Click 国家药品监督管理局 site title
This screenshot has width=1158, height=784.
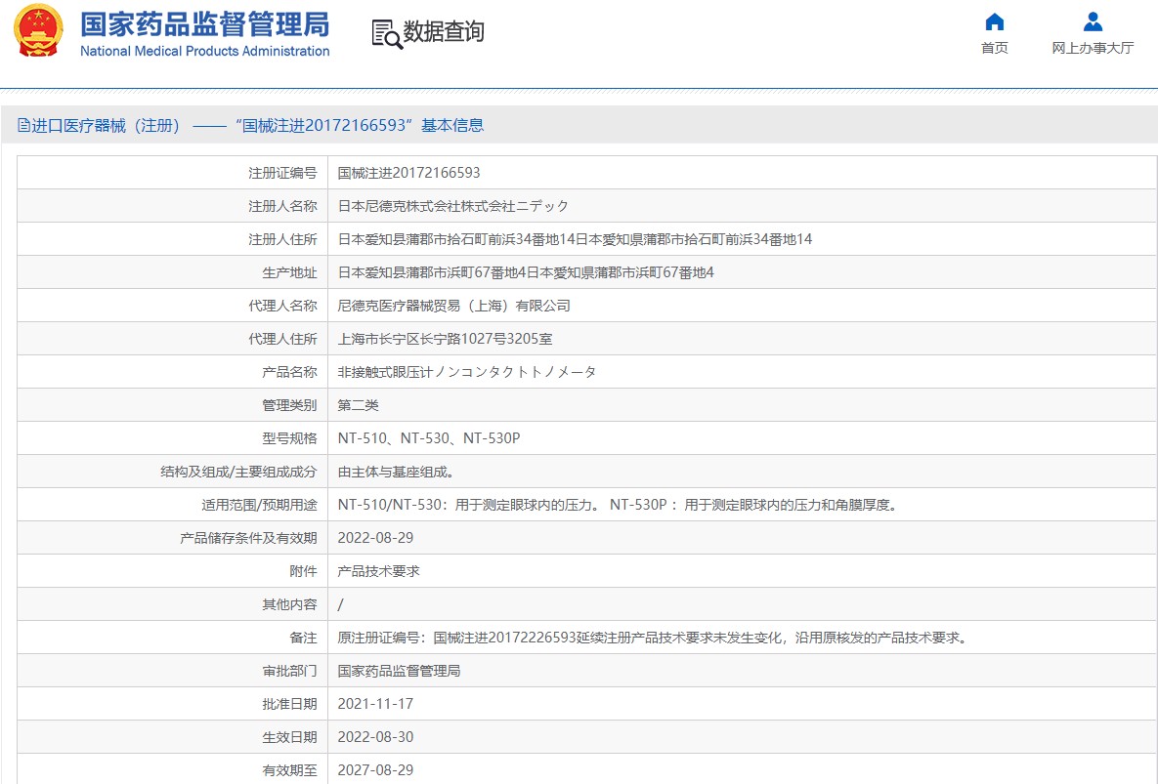(204, 23)
